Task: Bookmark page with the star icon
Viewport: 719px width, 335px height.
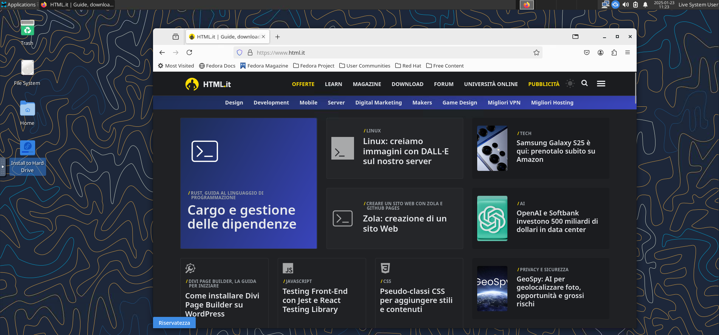Action: click(x=536, y=52)
